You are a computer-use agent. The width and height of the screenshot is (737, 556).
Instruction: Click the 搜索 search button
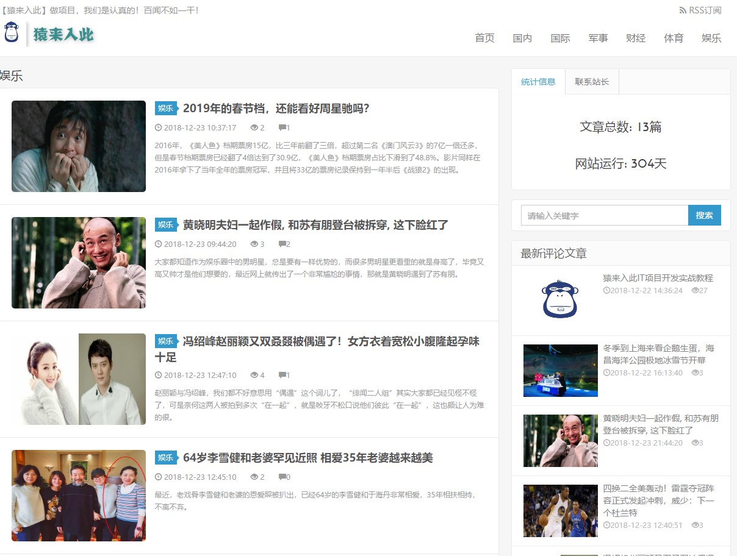pyautogui.click(x=705, y=215)
